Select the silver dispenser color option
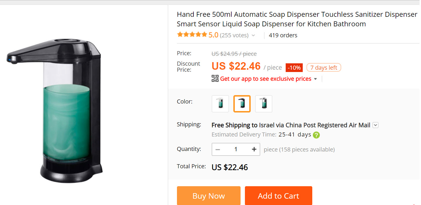The height and width of the screenshot is (205, 421). [x=263, y=104]
